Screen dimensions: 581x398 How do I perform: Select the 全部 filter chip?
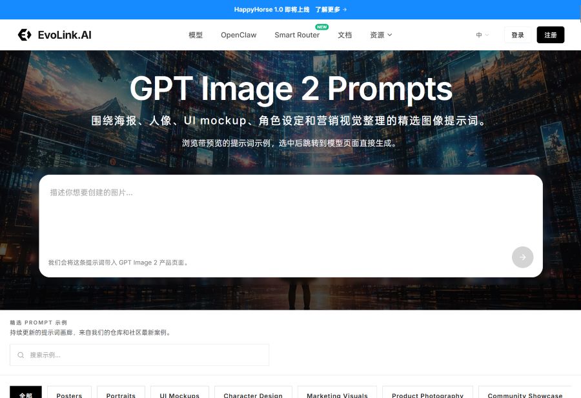click(26, 394)
